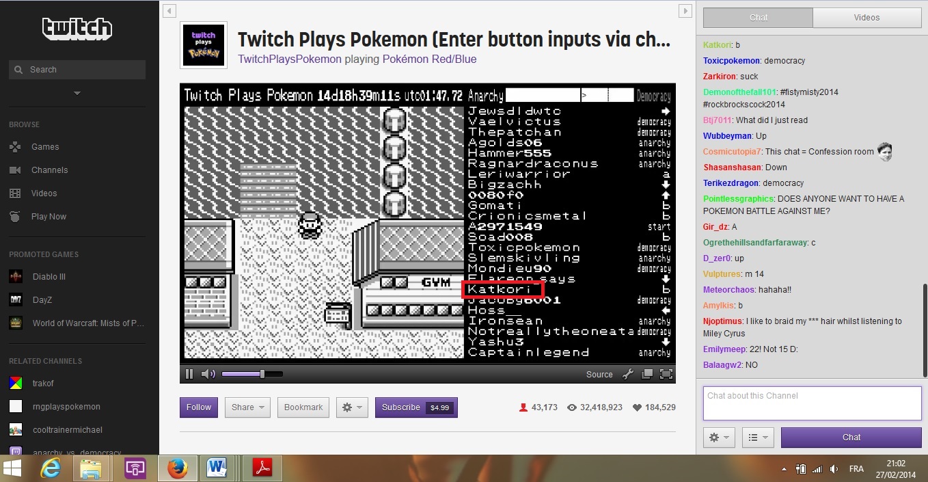Image resolution: width=928 pixels, height=482 pixels.
Task: Focus the 'Chat about this Channel' input
Action: tap(812, 403)
